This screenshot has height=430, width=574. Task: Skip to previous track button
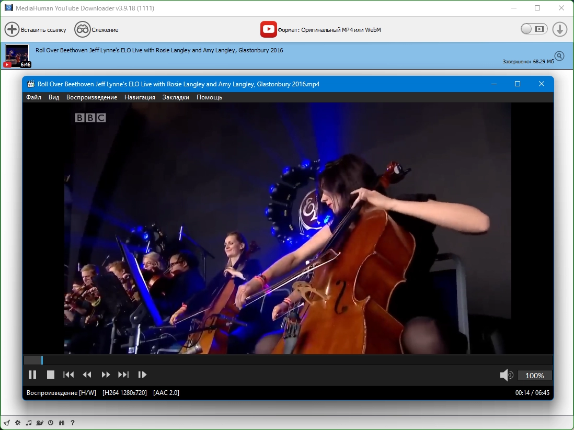pyautogui.click(x=68, y=375)
